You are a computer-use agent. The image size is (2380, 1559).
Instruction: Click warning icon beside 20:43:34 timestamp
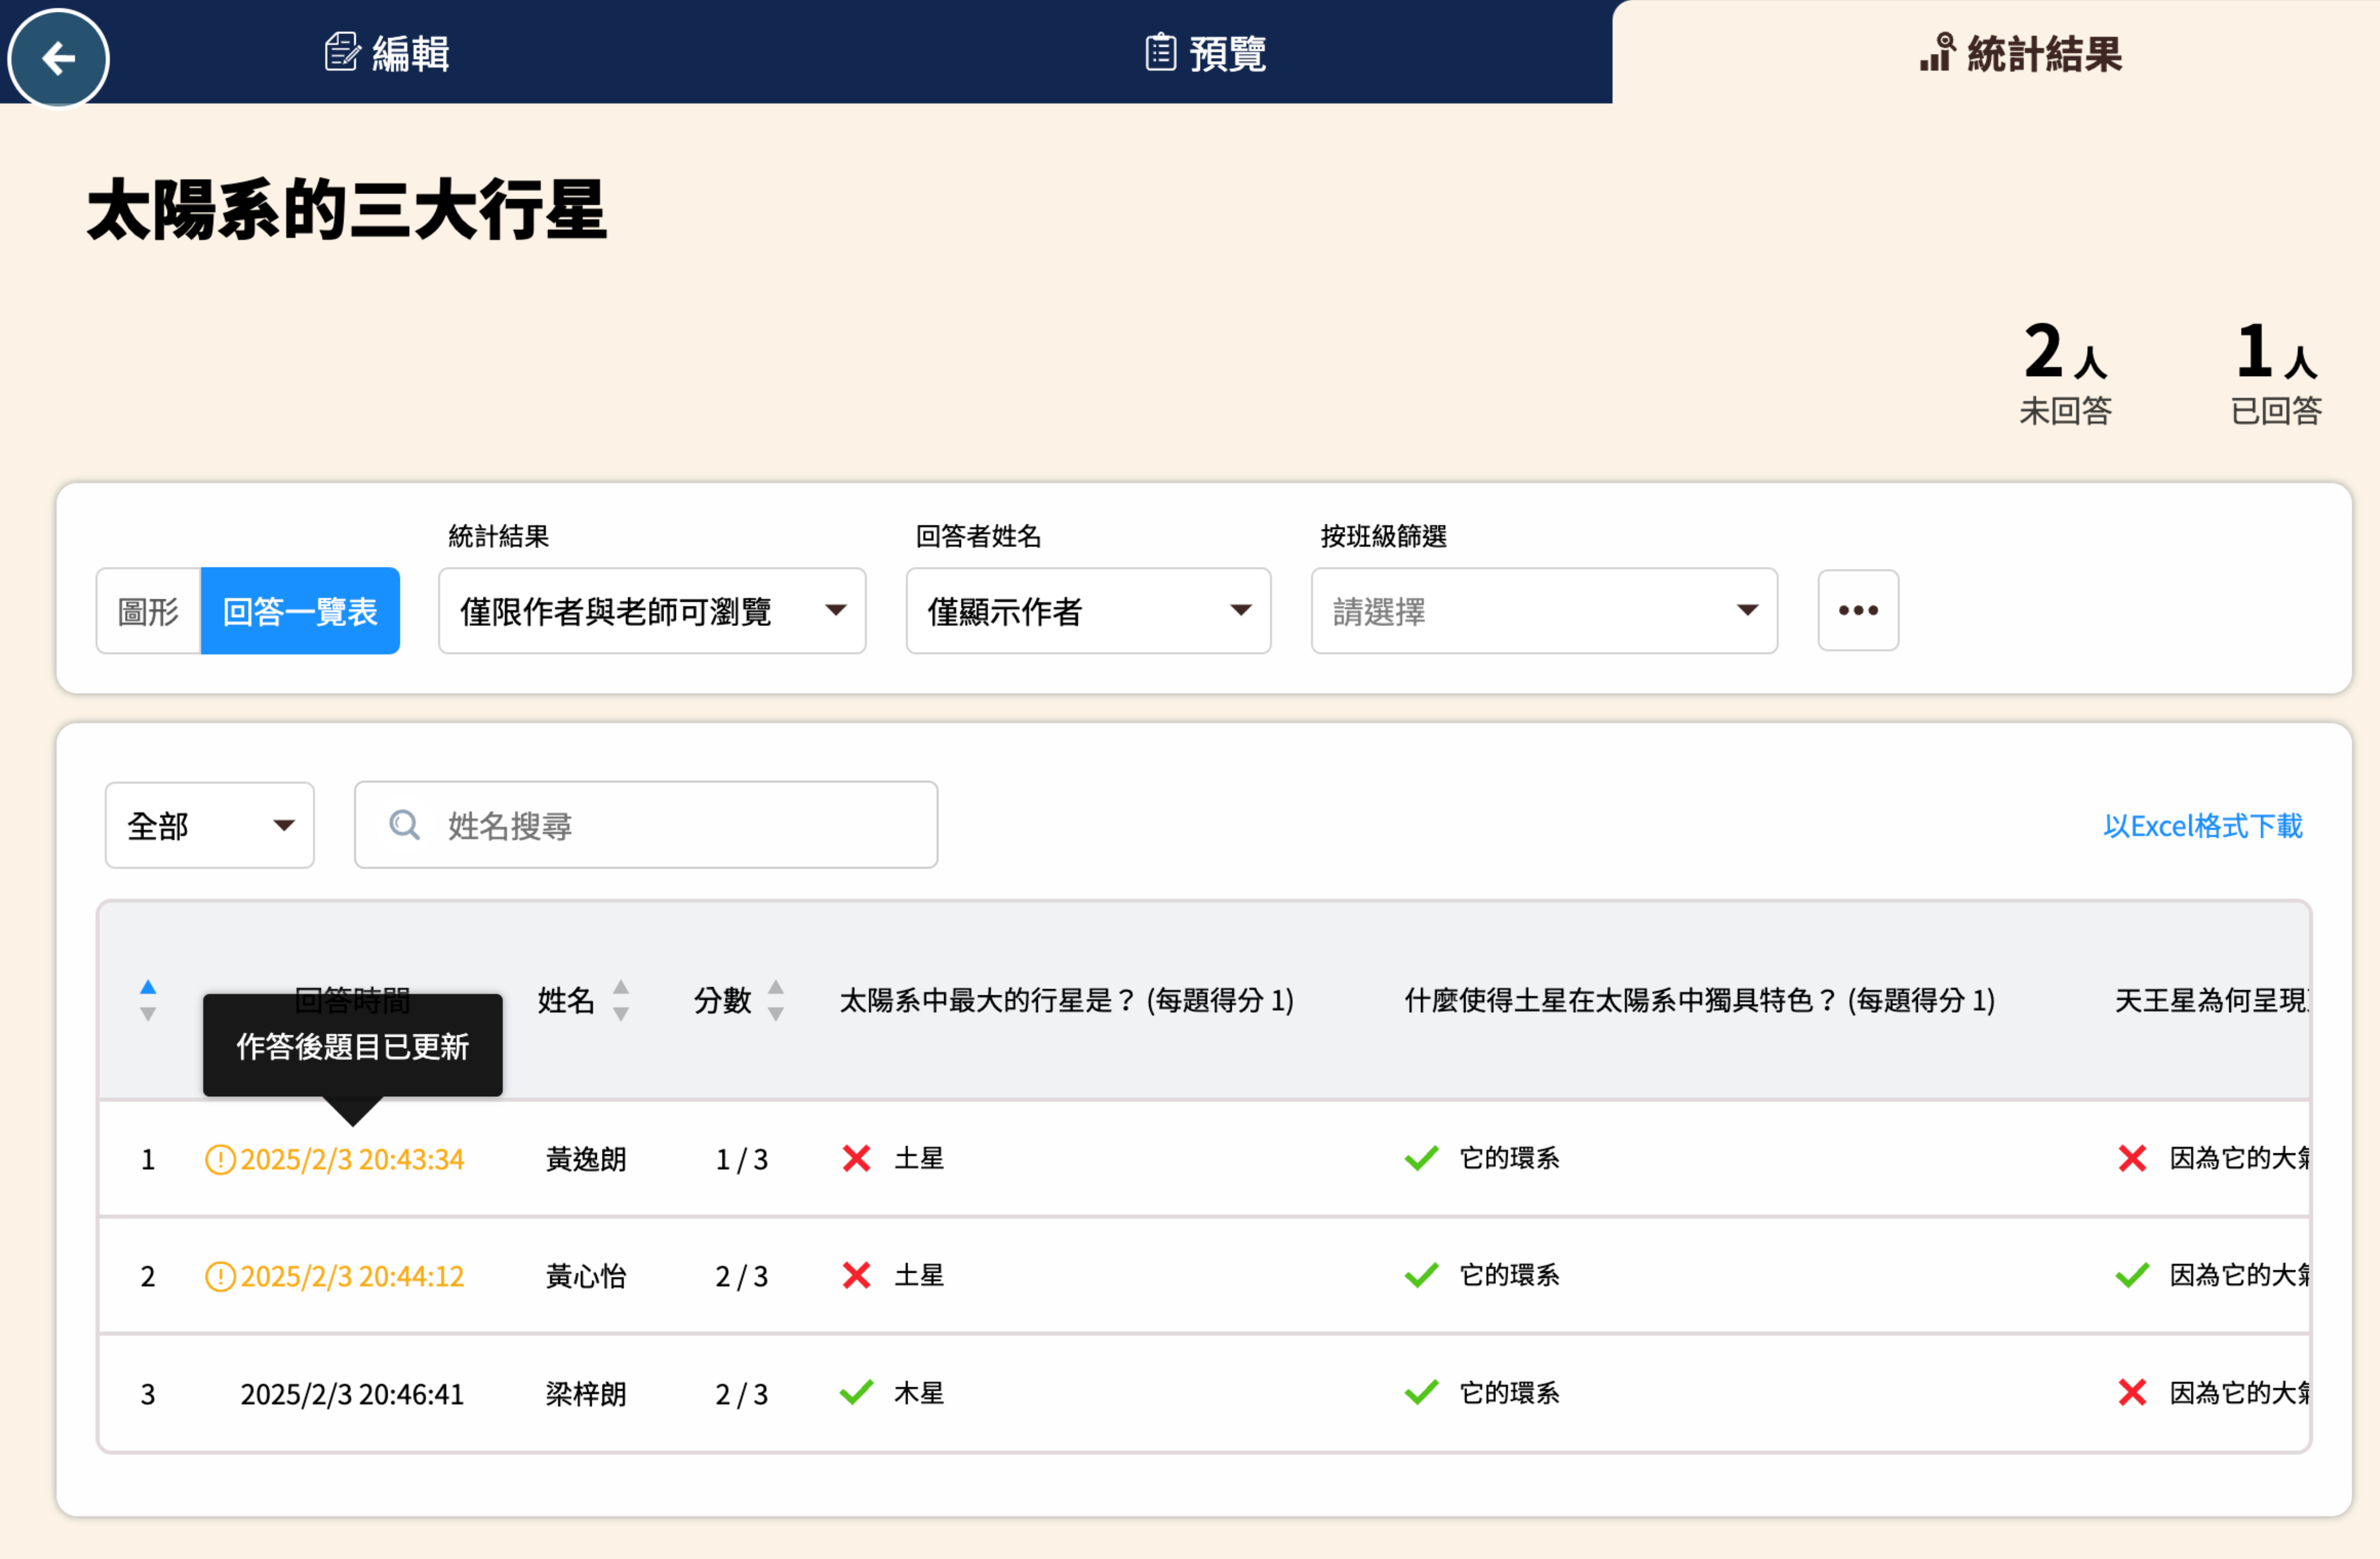pos(220,1159)
